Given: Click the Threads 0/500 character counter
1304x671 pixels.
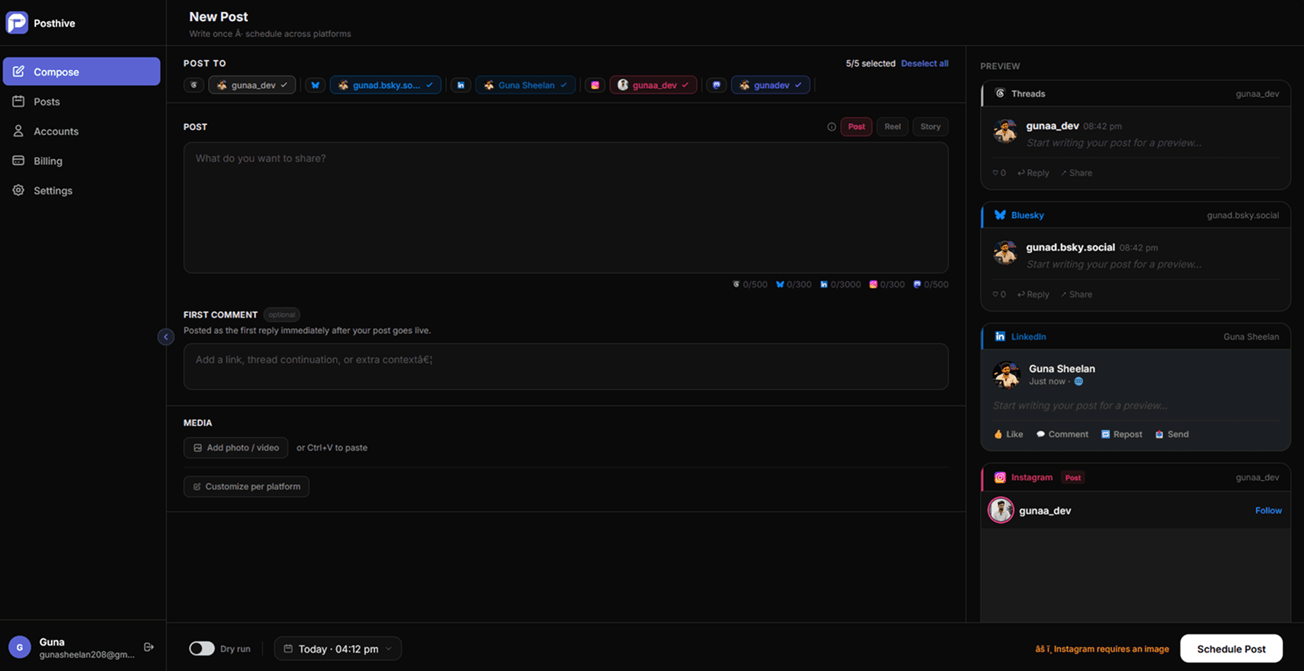Looking at the screenshot, I should (750, 285).
